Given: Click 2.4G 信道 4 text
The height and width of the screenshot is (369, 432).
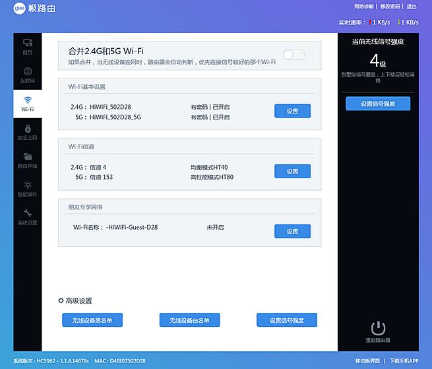Looking at the screenshot, I should [98, 167].
